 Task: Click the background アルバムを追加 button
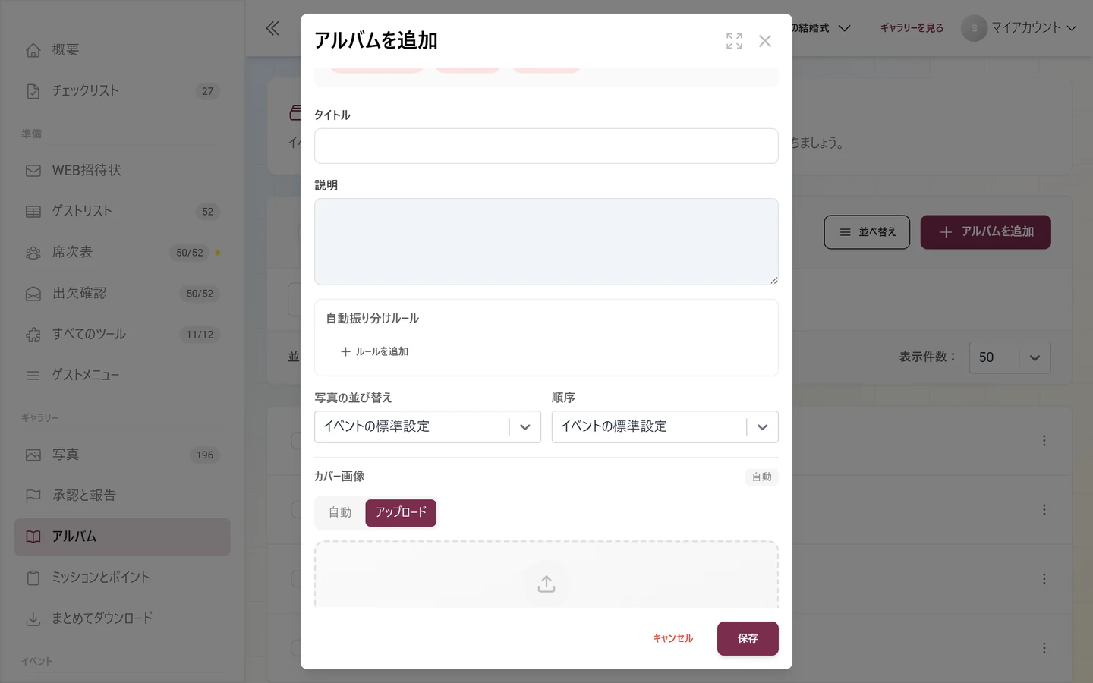click(985, 232)
